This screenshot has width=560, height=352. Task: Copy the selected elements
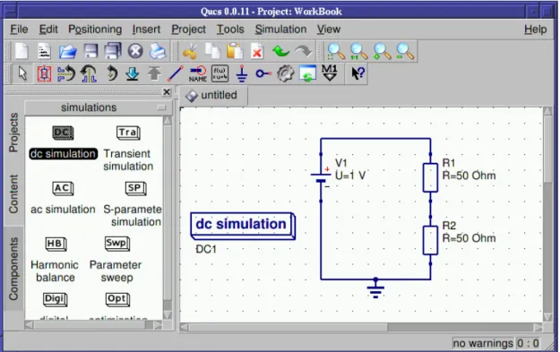pos(213,52)
